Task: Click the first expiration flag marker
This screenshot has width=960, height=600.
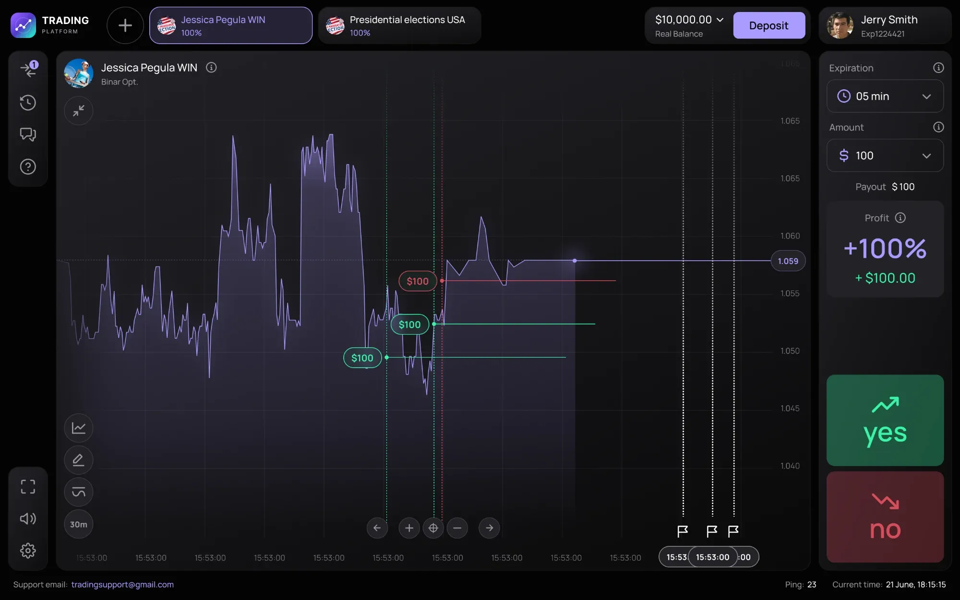Action: 683,531
